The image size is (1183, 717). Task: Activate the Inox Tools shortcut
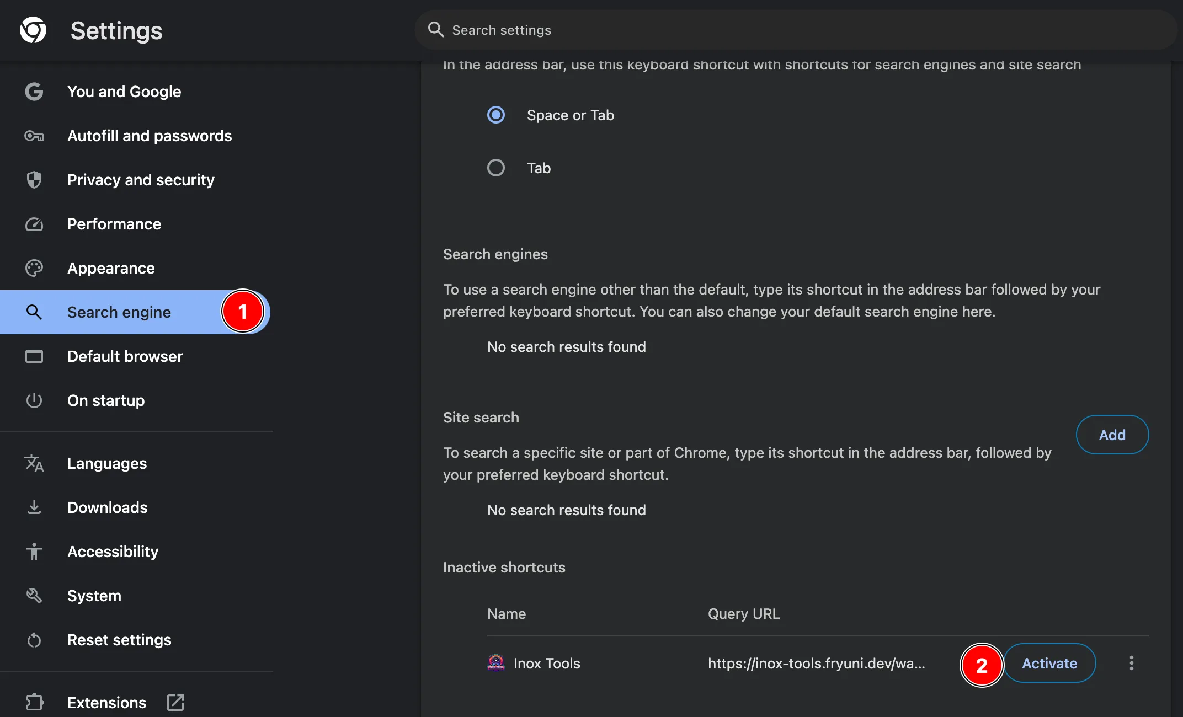coord(1049,663)
